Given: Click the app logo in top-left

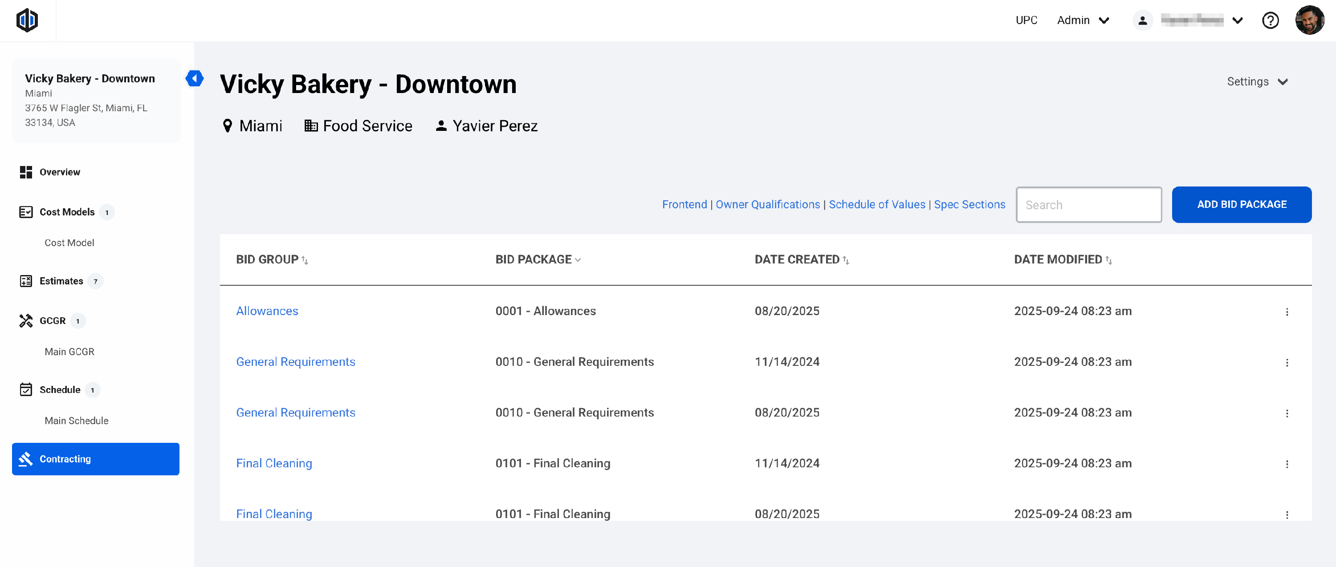Looking at the screenshot, I should [x=27, y=20].
